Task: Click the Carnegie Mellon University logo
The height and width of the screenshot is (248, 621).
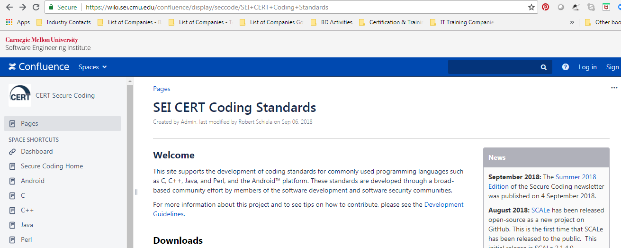Action: [42, 40]
